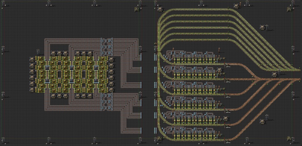Click the train stop ending the fifth station row
This screenshot has width=302, height=146.
point(227,126)
